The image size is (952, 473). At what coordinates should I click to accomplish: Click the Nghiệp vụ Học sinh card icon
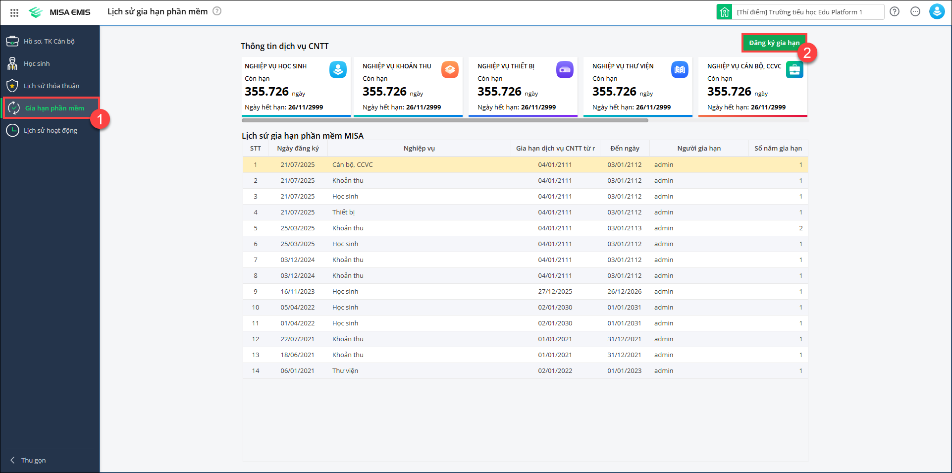[x=338, y=70]
